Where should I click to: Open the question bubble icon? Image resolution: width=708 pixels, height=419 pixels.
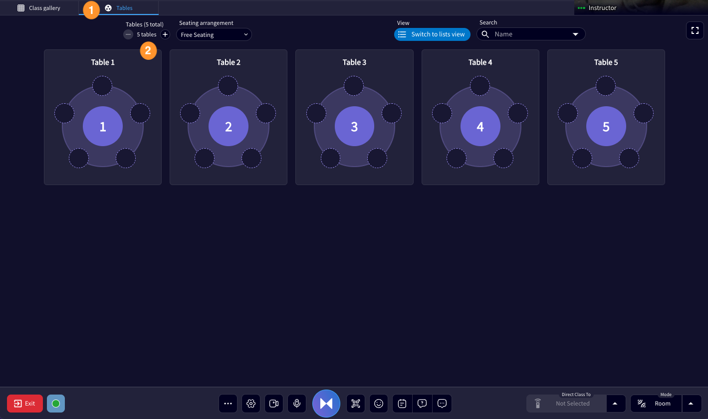[422, 404]
